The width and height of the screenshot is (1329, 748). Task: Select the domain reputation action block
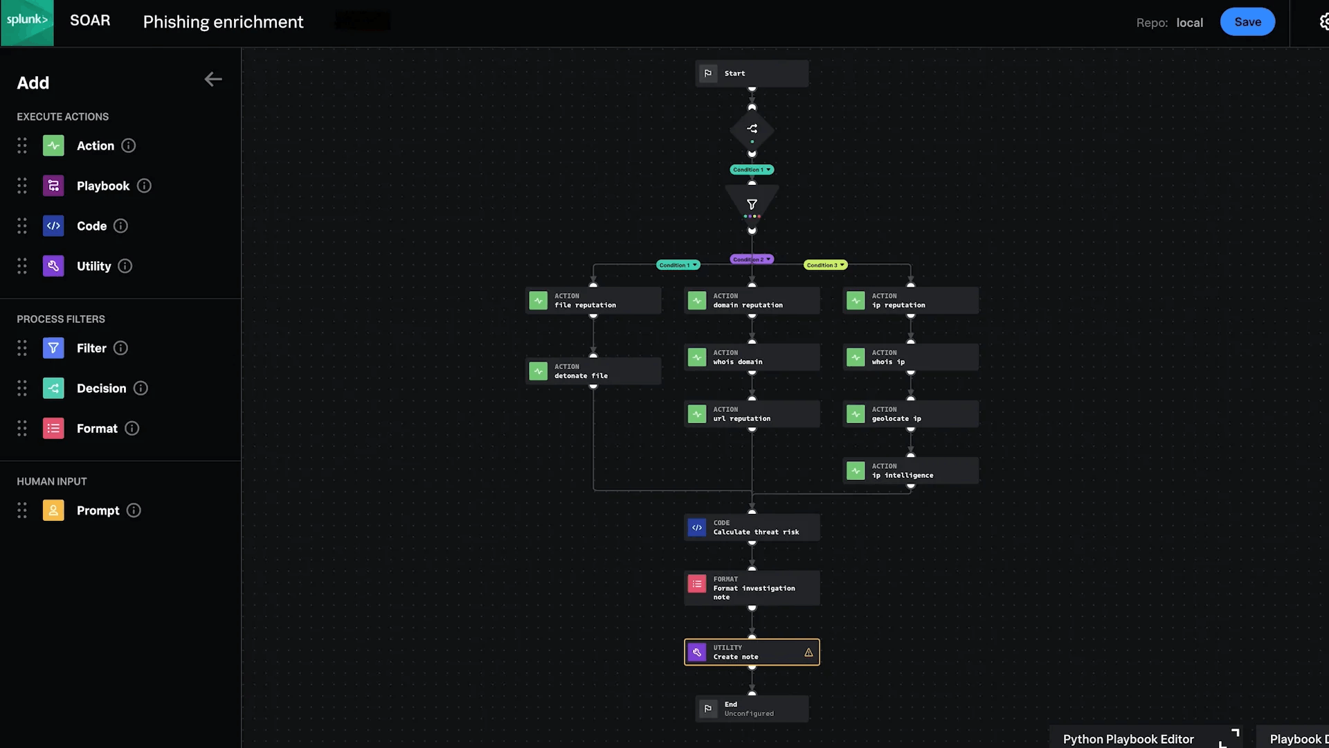coord(752,301)
